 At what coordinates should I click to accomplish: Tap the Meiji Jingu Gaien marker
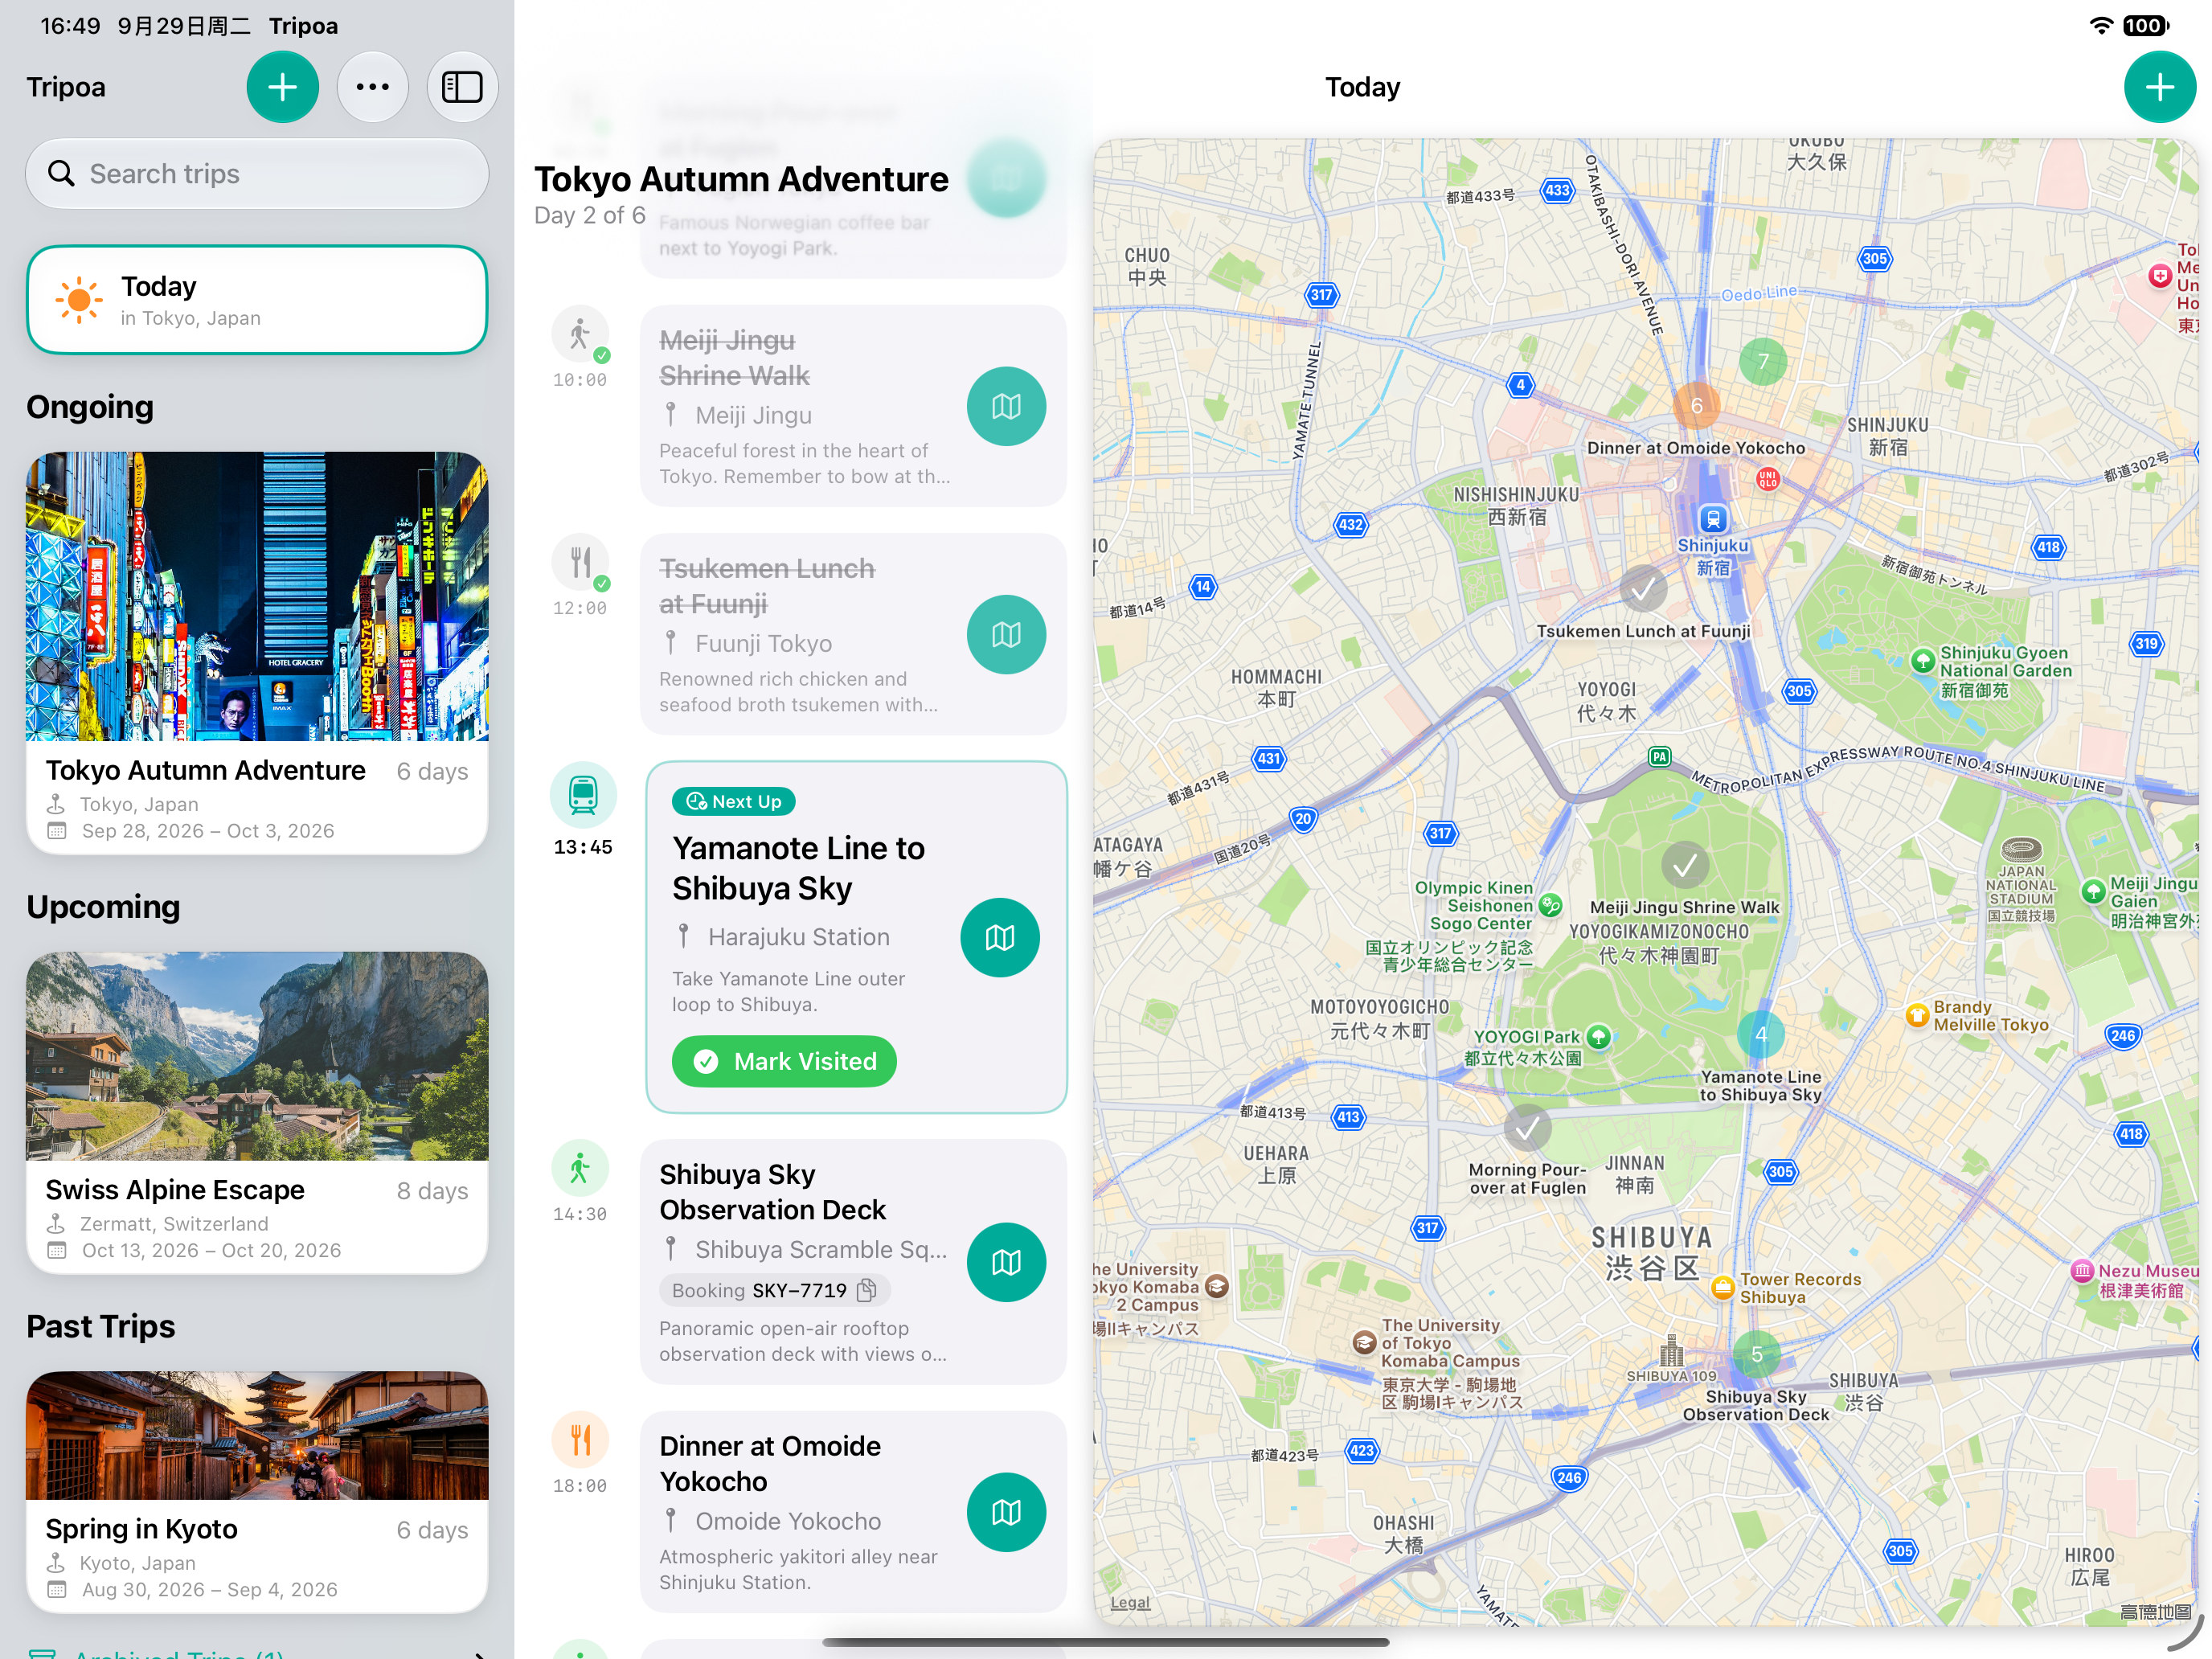2092,891
